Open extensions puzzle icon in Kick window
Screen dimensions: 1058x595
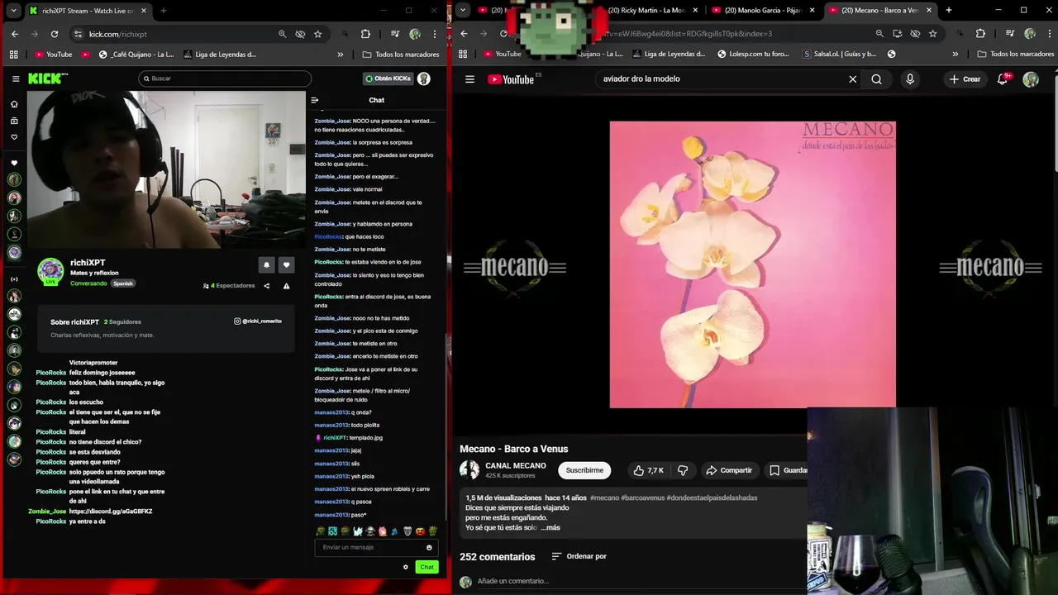point(365,34)
